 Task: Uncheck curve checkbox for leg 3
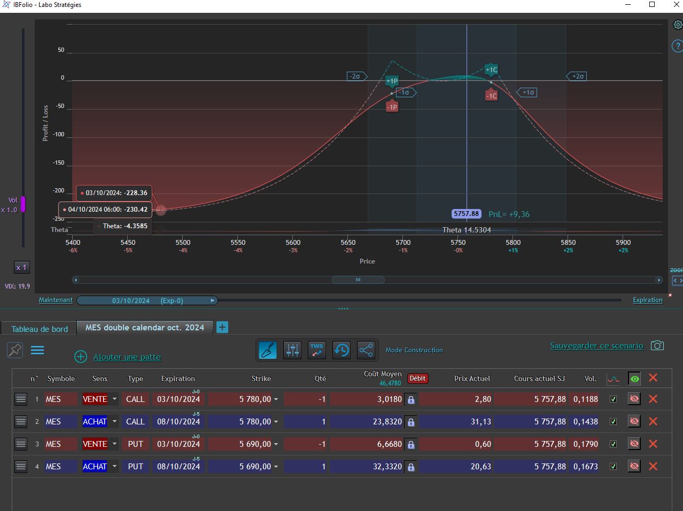614,444
